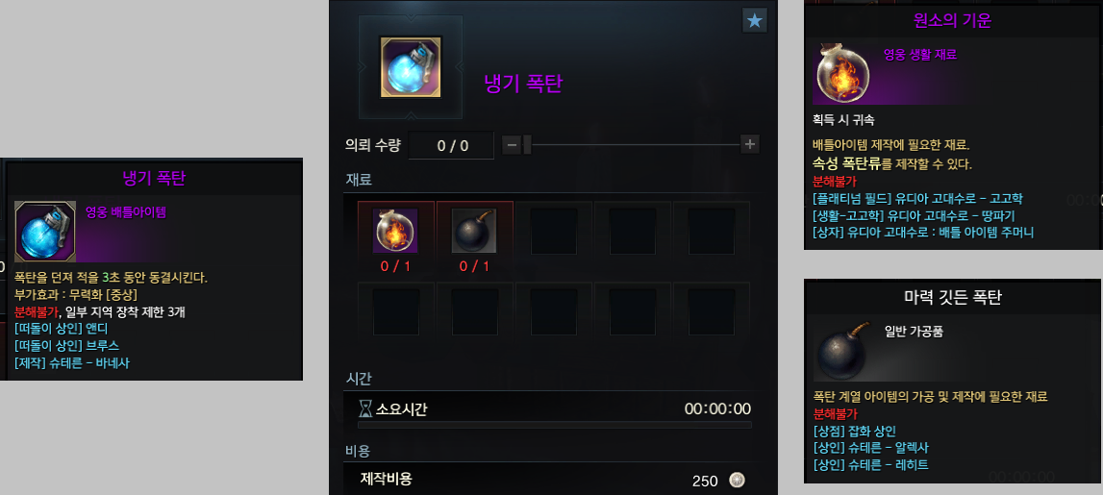
Task: Select the black bomb material slot
Action: coord(474,231)
